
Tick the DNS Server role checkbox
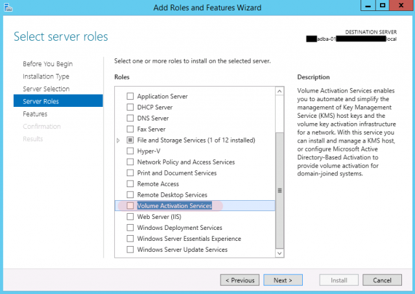pos(130,118)
